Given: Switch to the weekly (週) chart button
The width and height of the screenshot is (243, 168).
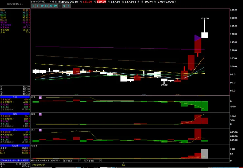Looking at the screenshot, I should (x=64, y=6).
